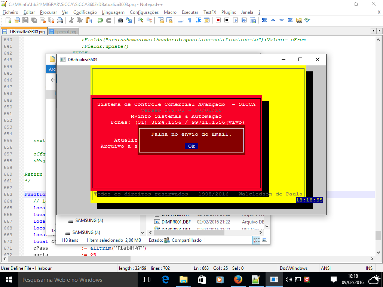The width and height of the screenshot is (383, 287).
Task: Click the spell check ABC icon
Action: (307, 20)
